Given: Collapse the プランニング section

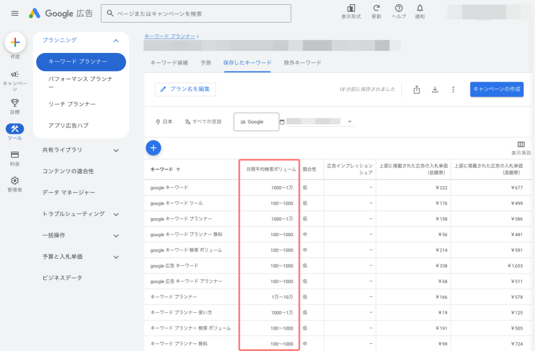Looking at the screenshot, I should pyautogui.click(x=116, y=40).
